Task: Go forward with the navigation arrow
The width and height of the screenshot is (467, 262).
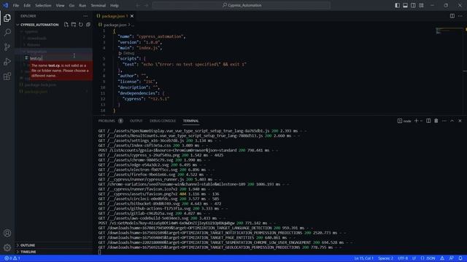Action: click(x=146, y=5)
